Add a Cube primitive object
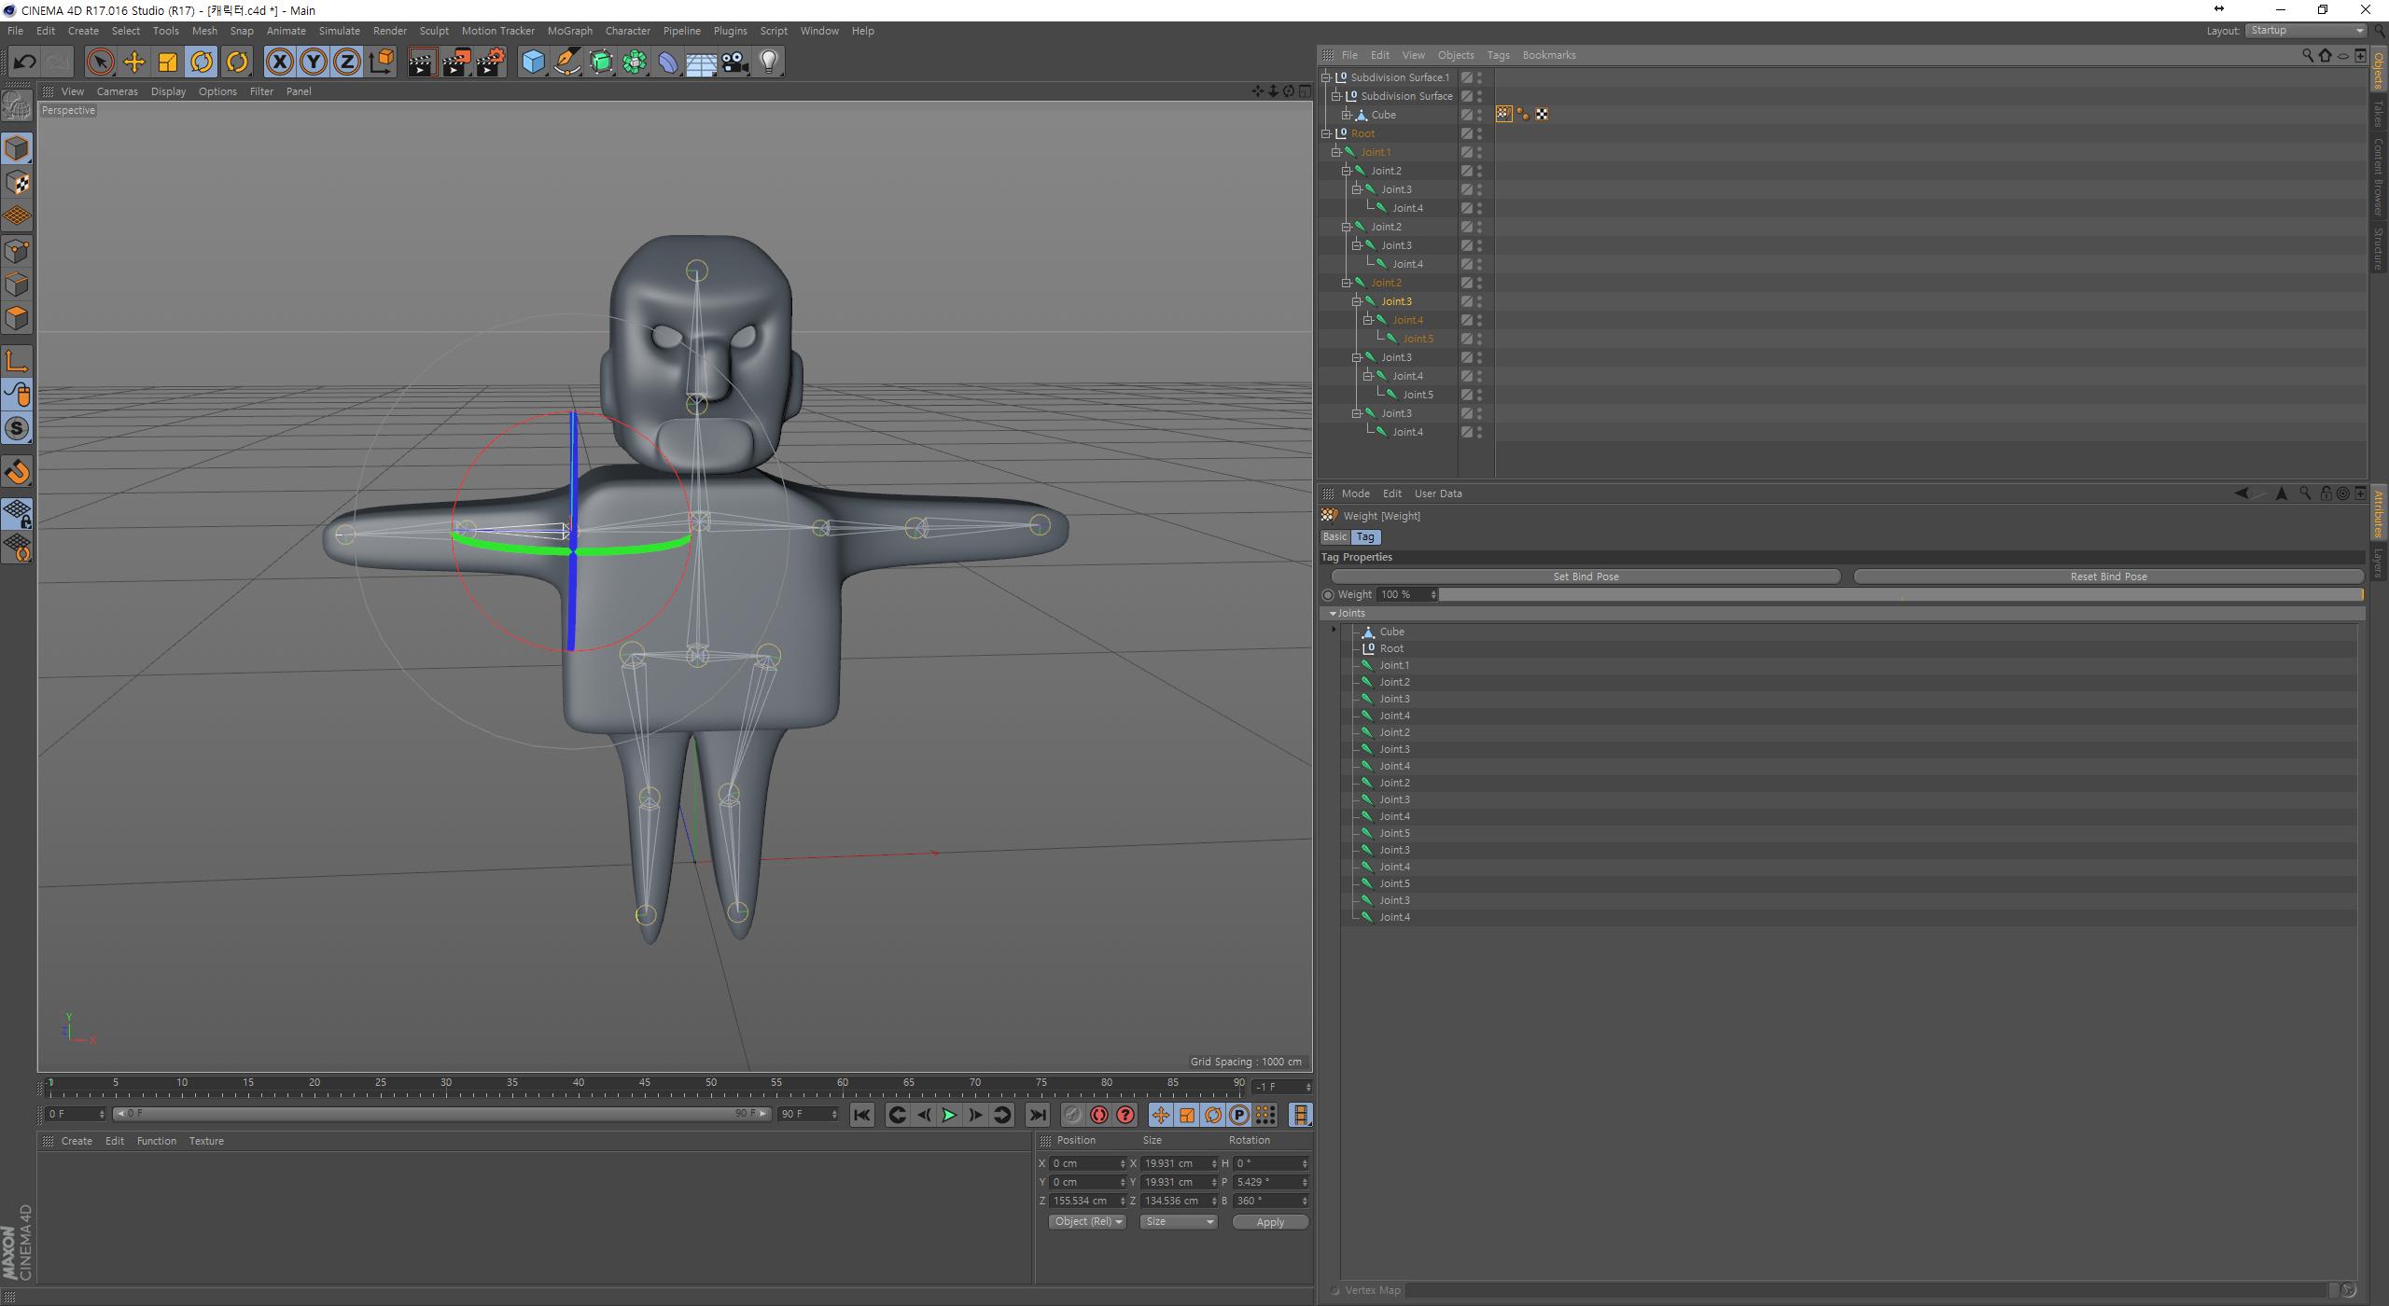The image size is (2389, 1306). point(533,63)
